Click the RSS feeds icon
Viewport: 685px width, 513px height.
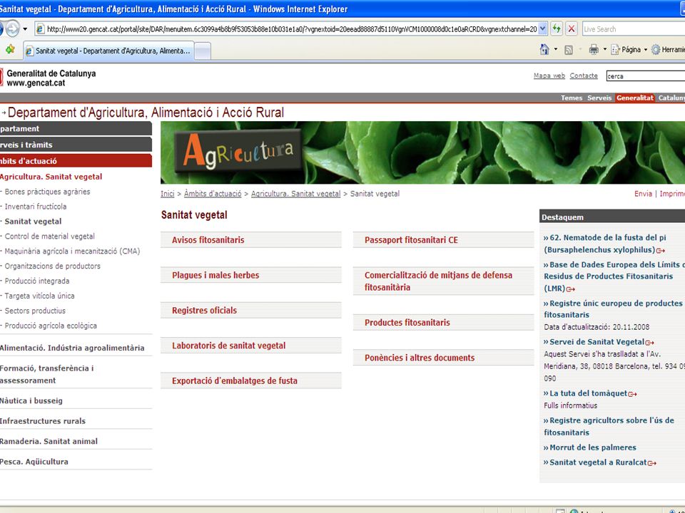coord(569,50)
